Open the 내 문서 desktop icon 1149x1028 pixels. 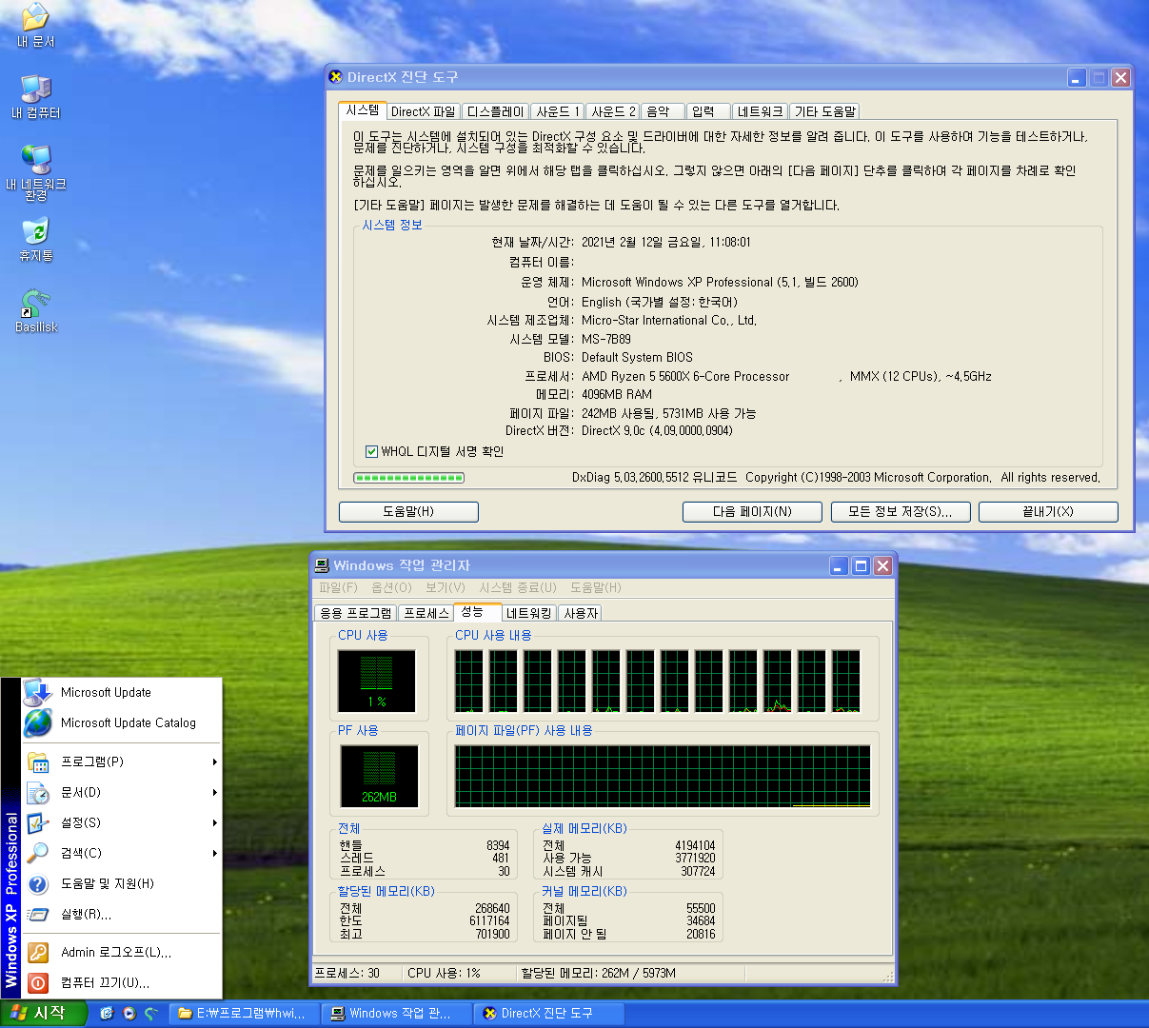pyautogui.click(x=36, y=26)
